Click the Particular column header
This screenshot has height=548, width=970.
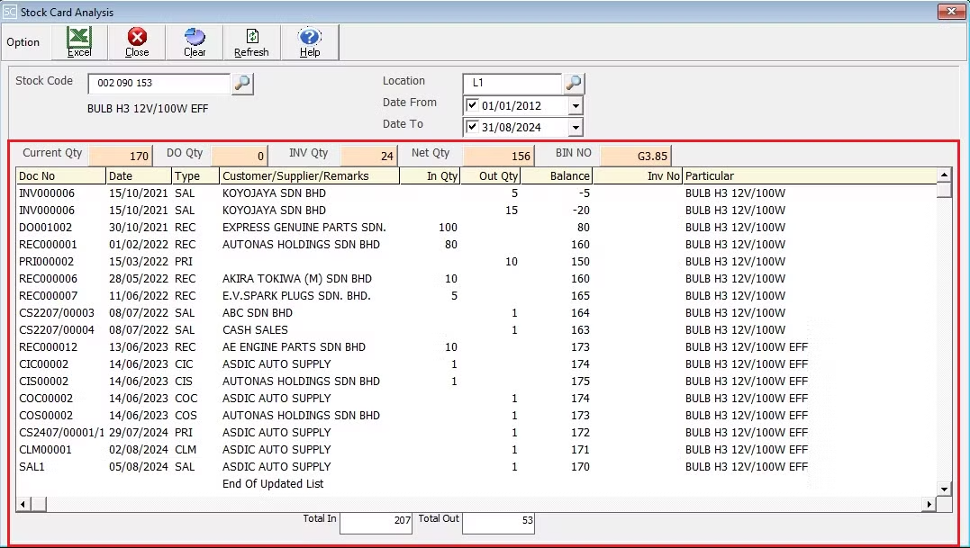811,176
